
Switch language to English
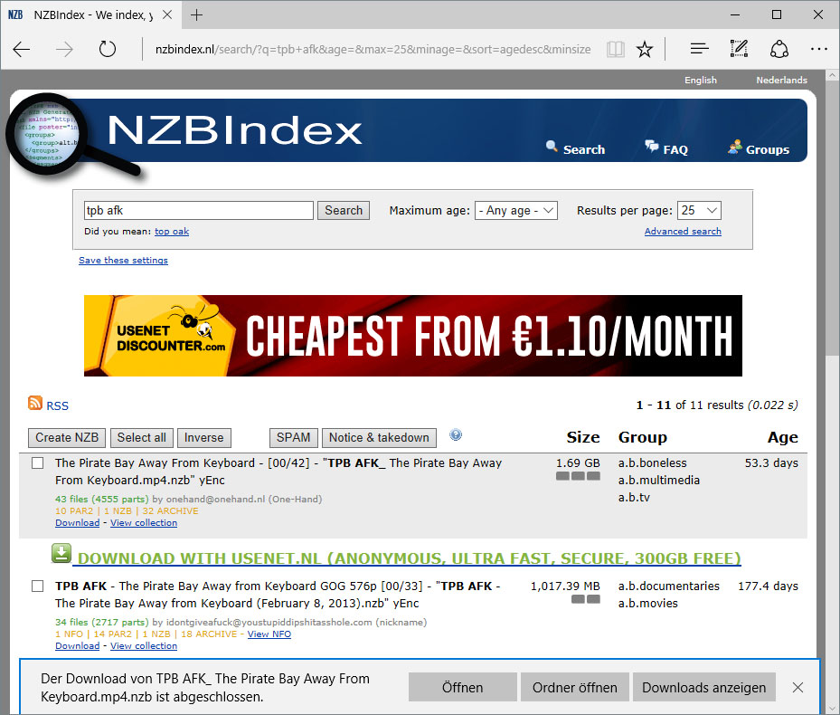pyautogui.click(x=700, y=80)
